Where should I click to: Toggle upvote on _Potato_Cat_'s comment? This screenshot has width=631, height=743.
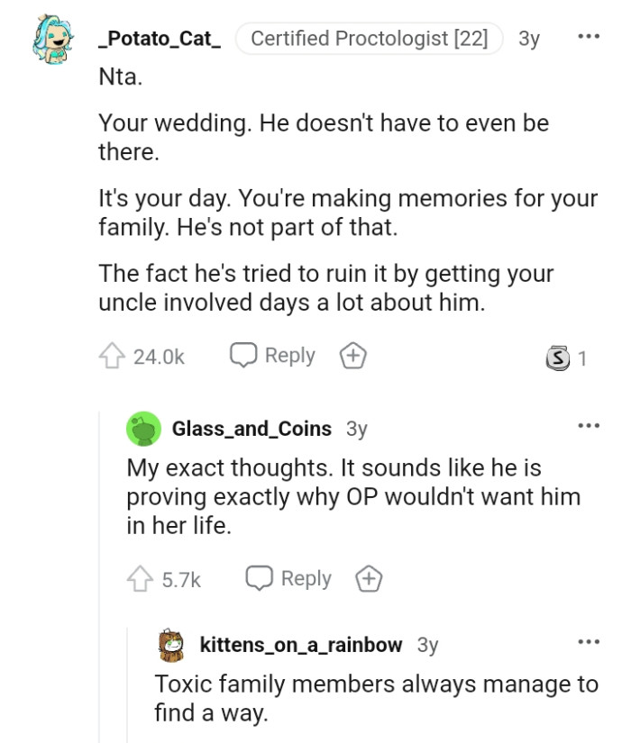tap(112, 355)
